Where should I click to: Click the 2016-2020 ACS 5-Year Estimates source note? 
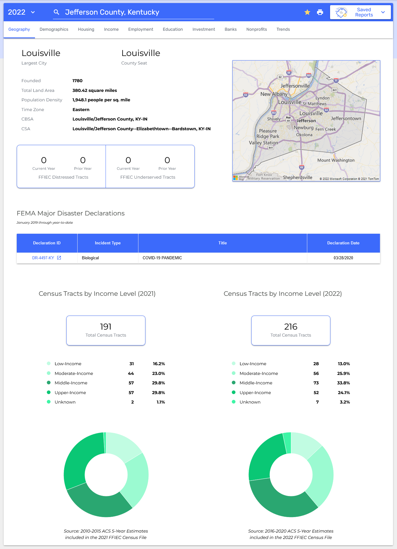coord(291,534)
